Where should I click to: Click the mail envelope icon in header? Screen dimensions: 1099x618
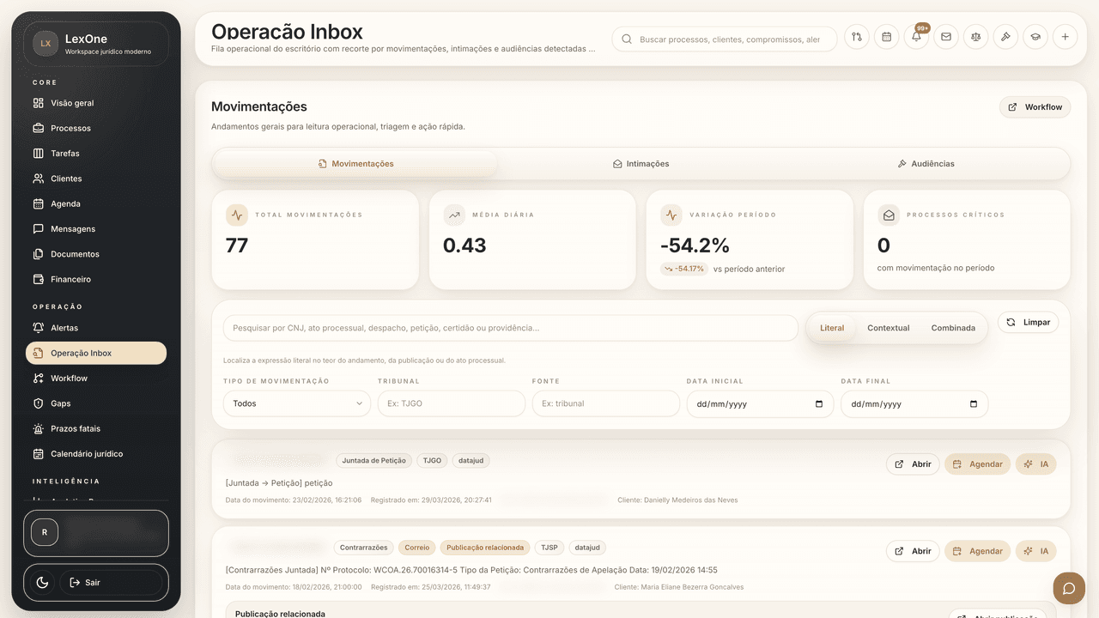[x=946, y=38]
